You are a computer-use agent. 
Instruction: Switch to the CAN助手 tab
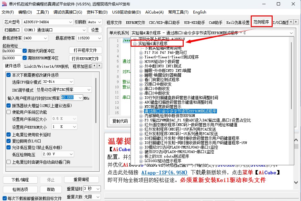point(216,23)
